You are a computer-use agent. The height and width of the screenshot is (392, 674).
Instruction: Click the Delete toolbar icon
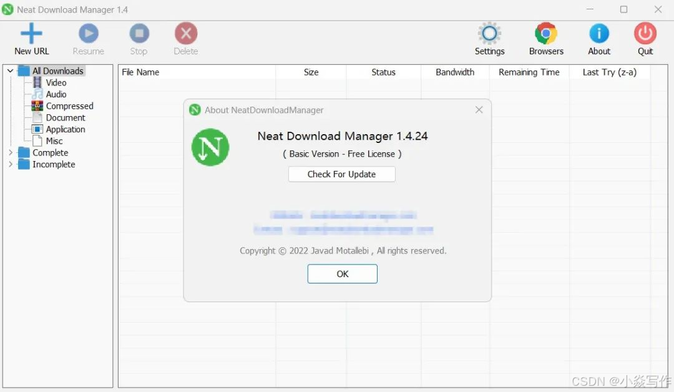[x=186, y=33]
